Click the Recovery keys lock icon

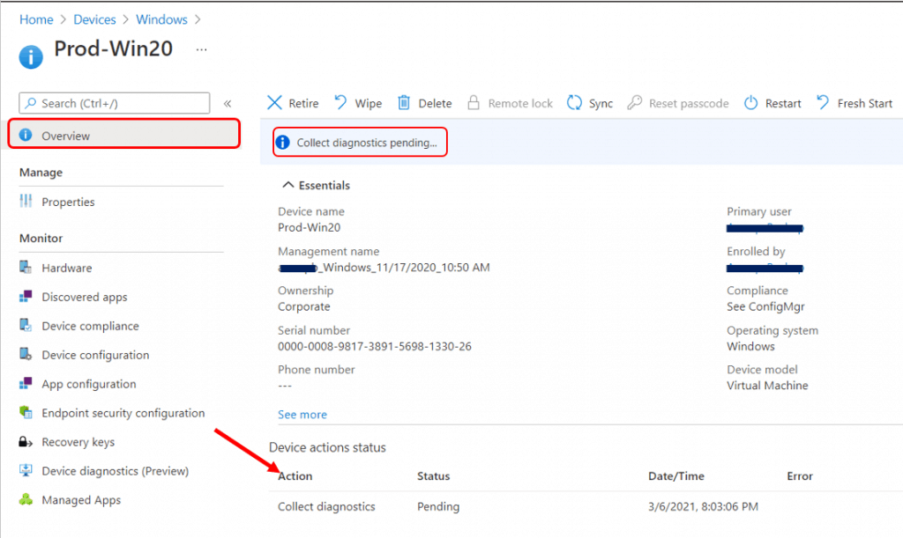click(26, 441)
